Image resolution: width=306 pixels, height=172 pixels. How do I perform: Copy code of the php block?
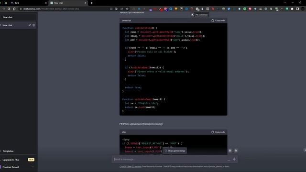pyautogui.click(x=218, y=132)
